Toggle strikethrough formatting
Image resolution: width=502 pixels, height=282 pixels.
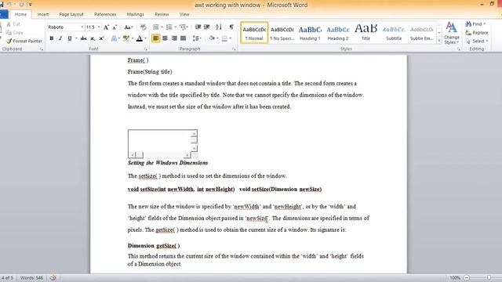[x=84, y=38]
